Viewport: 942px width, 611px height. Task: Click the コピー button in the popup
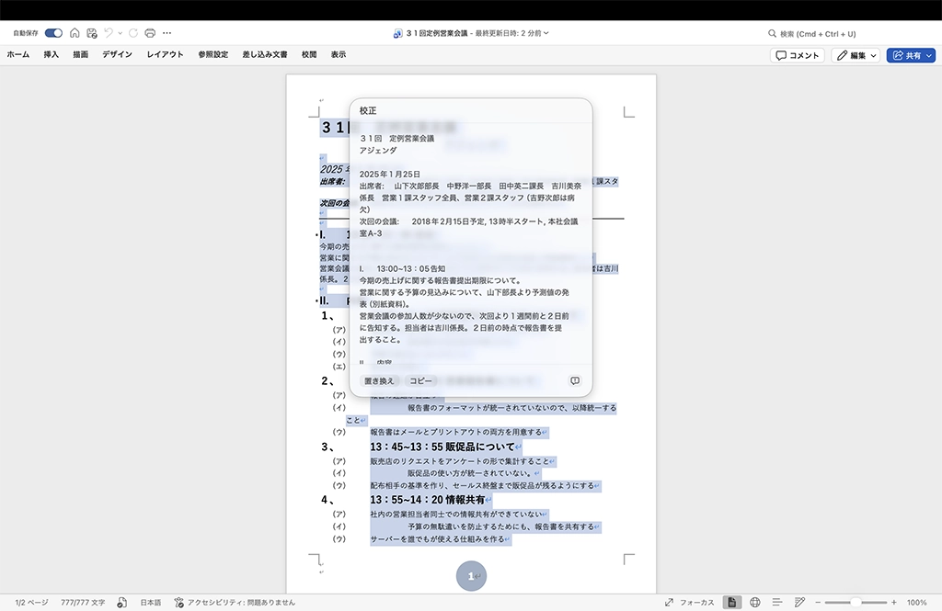coord(420,380)
